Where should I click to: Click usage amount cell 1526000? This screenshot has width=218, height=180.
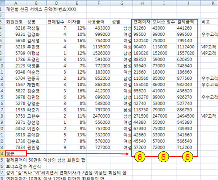98,53
